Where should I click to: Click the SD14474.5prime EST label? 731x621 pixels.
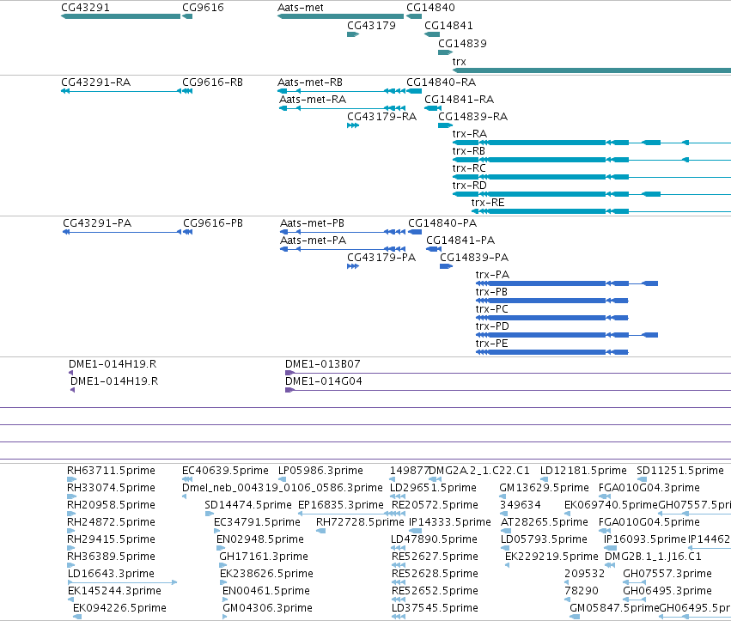tap(248, 505)
